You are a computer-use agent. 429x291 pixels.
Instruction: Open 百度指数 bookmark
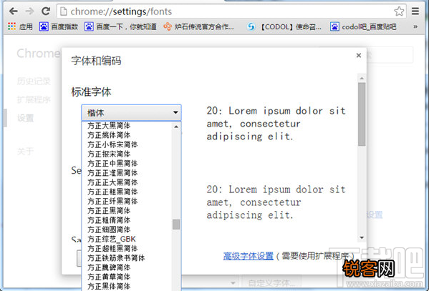pos(59,26)
